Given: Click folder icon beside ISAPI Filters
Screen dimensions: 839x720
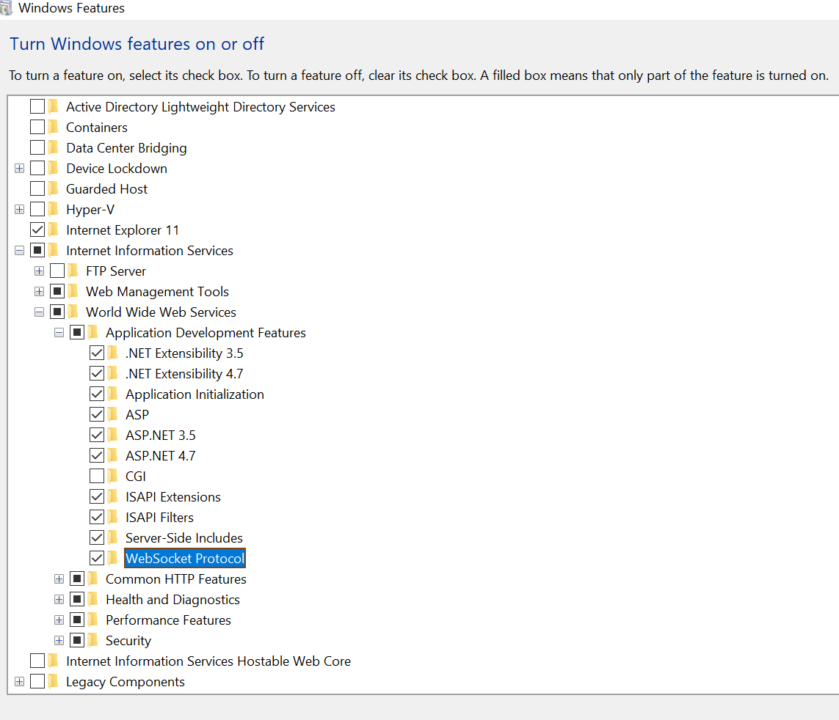Looking at the screenshot, I should (112, 518).
